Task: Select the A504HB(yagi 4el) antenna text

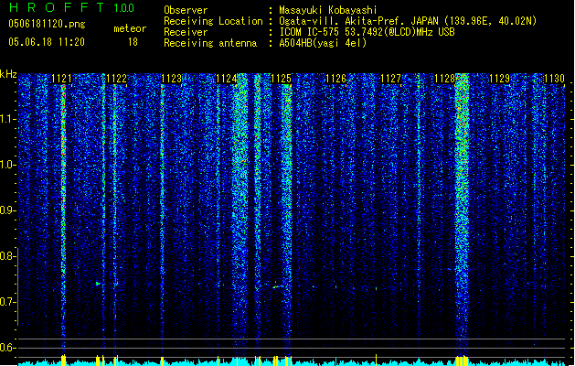Action: click(x=323, y=43)
